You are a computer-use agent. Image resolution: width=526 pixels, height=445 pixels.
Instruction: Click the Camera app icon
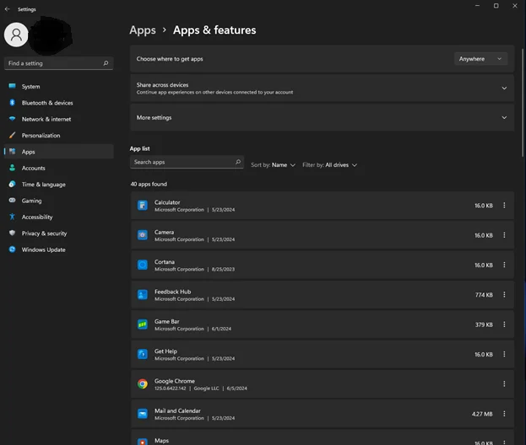pos(142,235)
